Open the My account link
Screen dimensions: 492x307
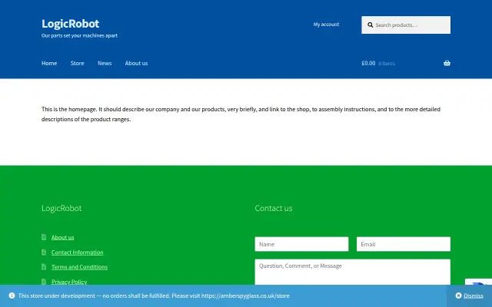(x=326, y=25)
